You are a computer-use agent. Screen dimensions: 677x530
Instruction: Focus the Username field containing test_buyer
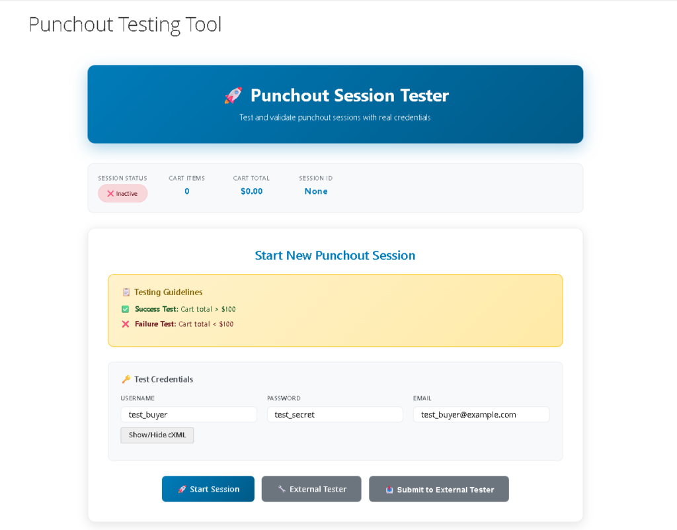188,415
